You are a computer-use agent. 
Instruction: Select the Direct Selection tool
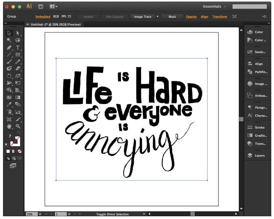[x=18, y=33]
